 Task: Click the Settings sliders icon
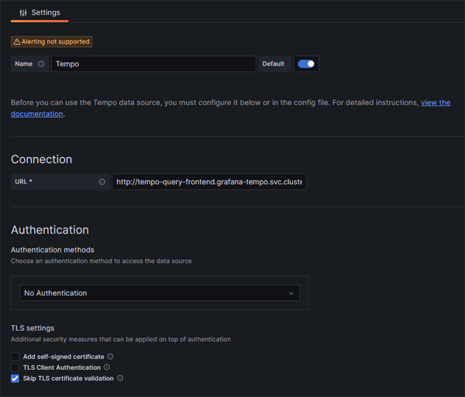tap(23, 12)
